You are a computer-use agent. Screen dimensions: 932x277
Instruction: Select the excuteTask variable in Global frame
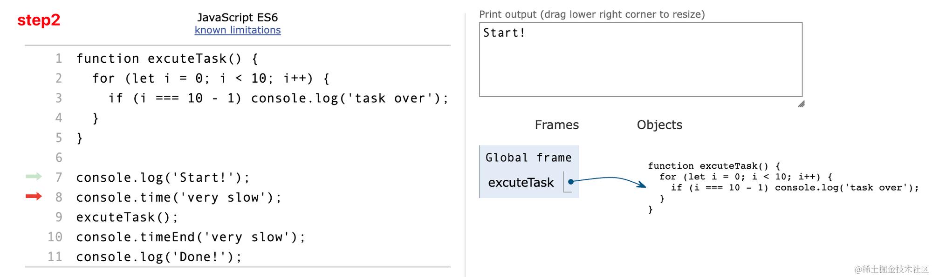tap(521, 182)
